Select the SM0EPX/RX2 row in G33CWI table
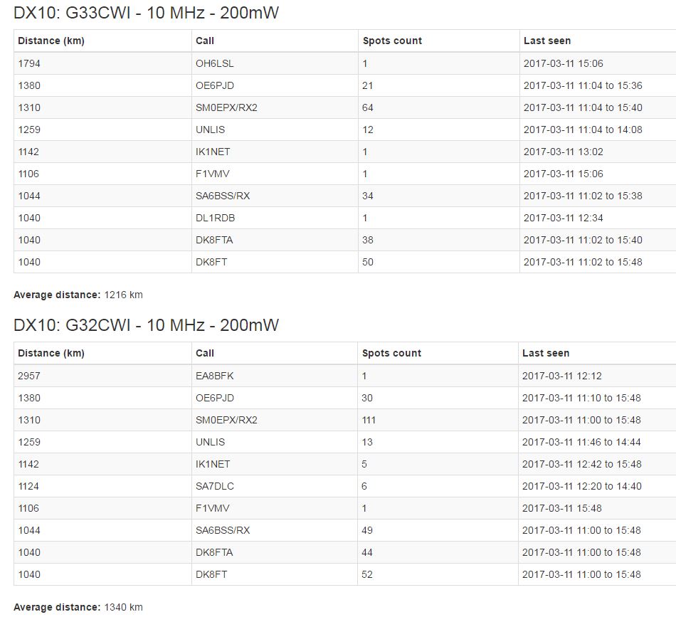The width and height of the screenshot is (676, 617). pos(226,107)
